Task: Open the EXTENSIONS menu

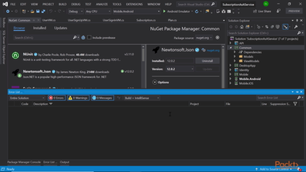Action: click(x=134, y=4)
